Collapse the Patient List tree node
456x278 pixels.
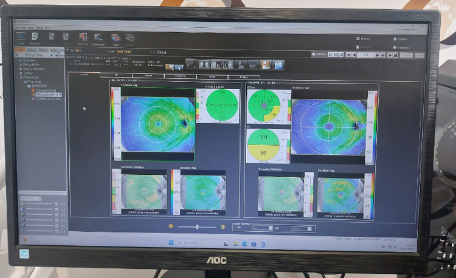(x=19, y=77)
